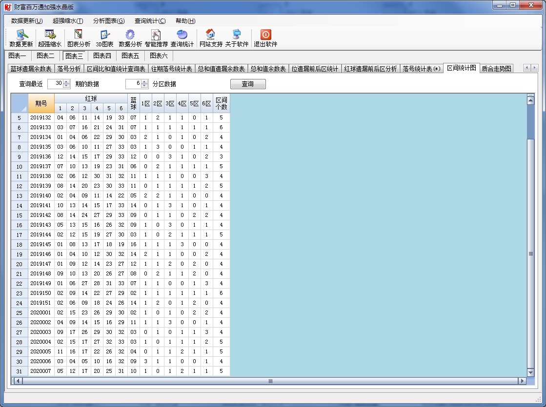Switch to the 图表四 tab
546x407 pixels.
coord(102,56)
